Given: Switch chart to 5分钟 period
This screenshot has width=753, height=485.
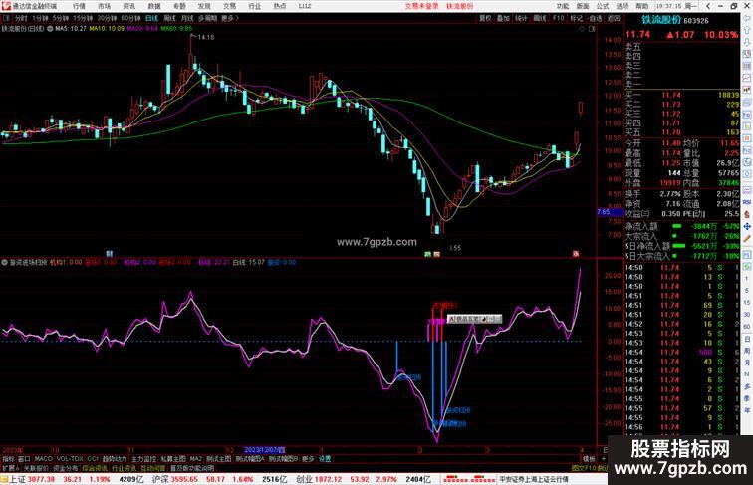Looking at the screenshot, I should 61,18.
